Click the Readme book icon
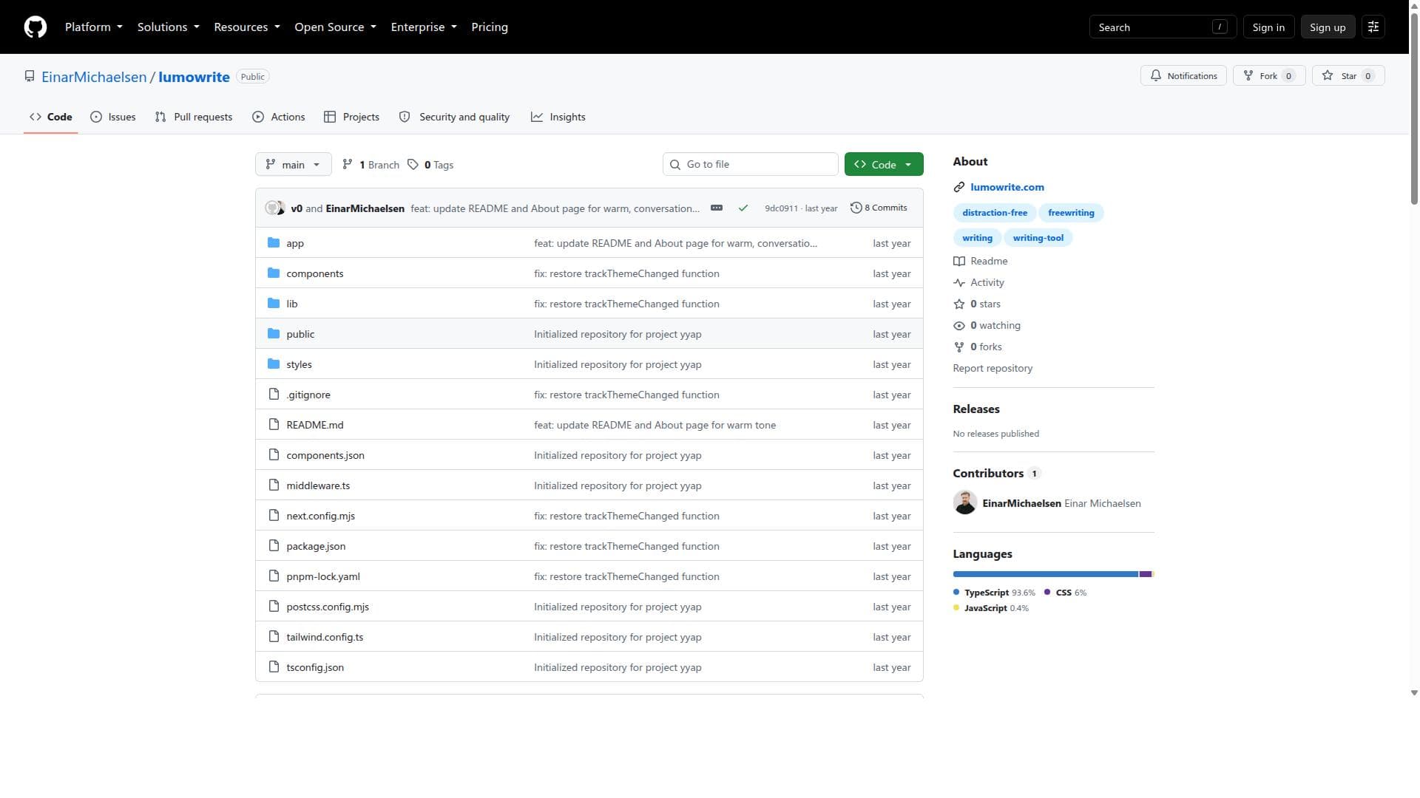1420x798 pixels. [959, 262]
